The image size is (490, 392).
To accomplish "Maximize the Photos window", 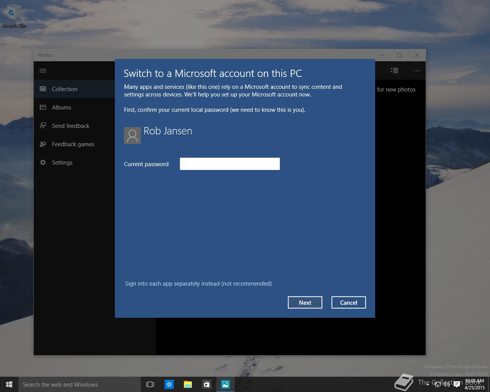I will [399, 55].
